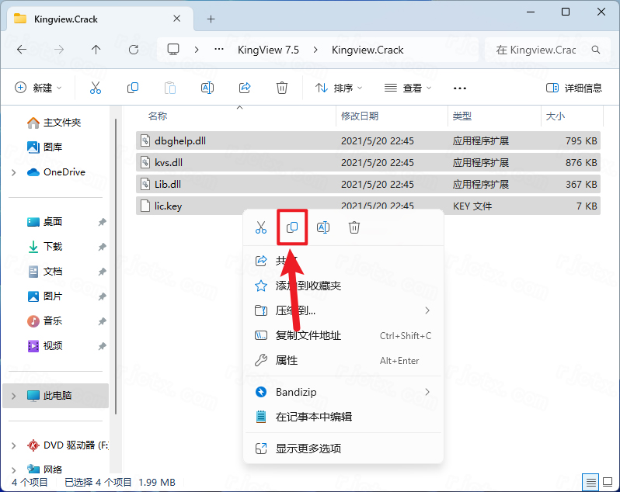Choose 显示更多选项 in the context menu

(x=343, y=449)
